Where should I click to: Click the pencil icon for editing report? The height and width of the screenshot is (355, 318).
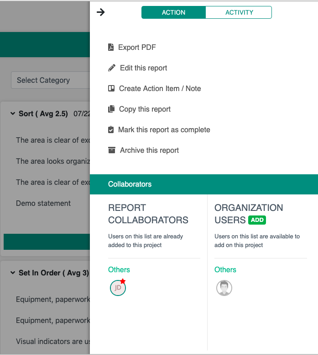click(x=112, y=68)
